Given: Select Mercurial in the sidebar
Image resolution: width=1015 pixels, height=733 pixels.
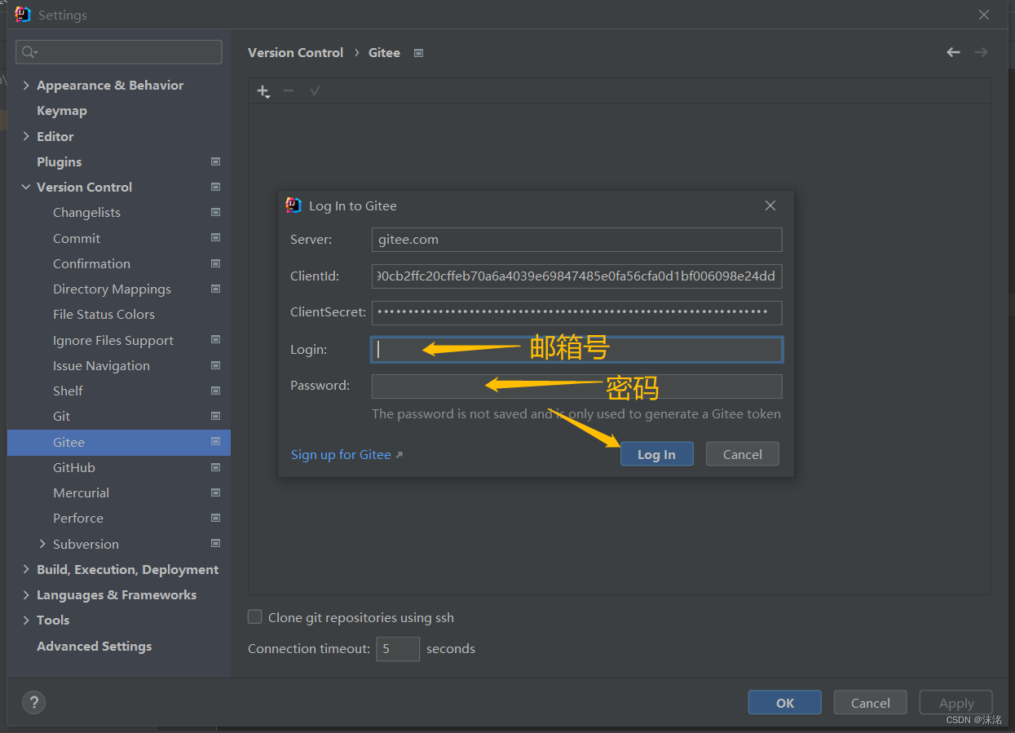Looking at the screenshot, I should pyautogui.click(x=82, y=492).
